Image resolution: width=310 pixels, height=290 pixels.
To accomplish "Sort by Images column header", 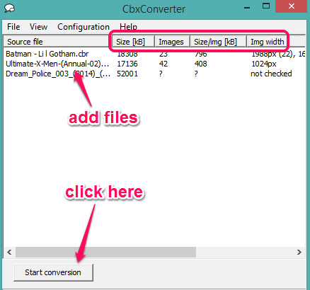I will tap(172, 42).
